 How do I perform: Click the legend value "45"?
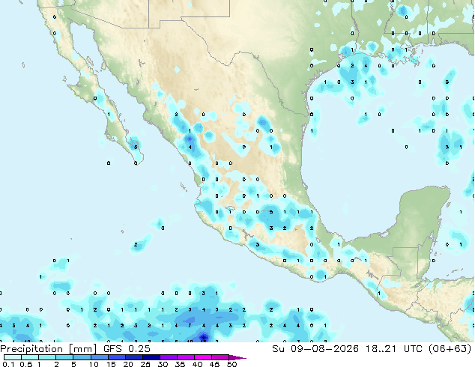click(214, 364)
